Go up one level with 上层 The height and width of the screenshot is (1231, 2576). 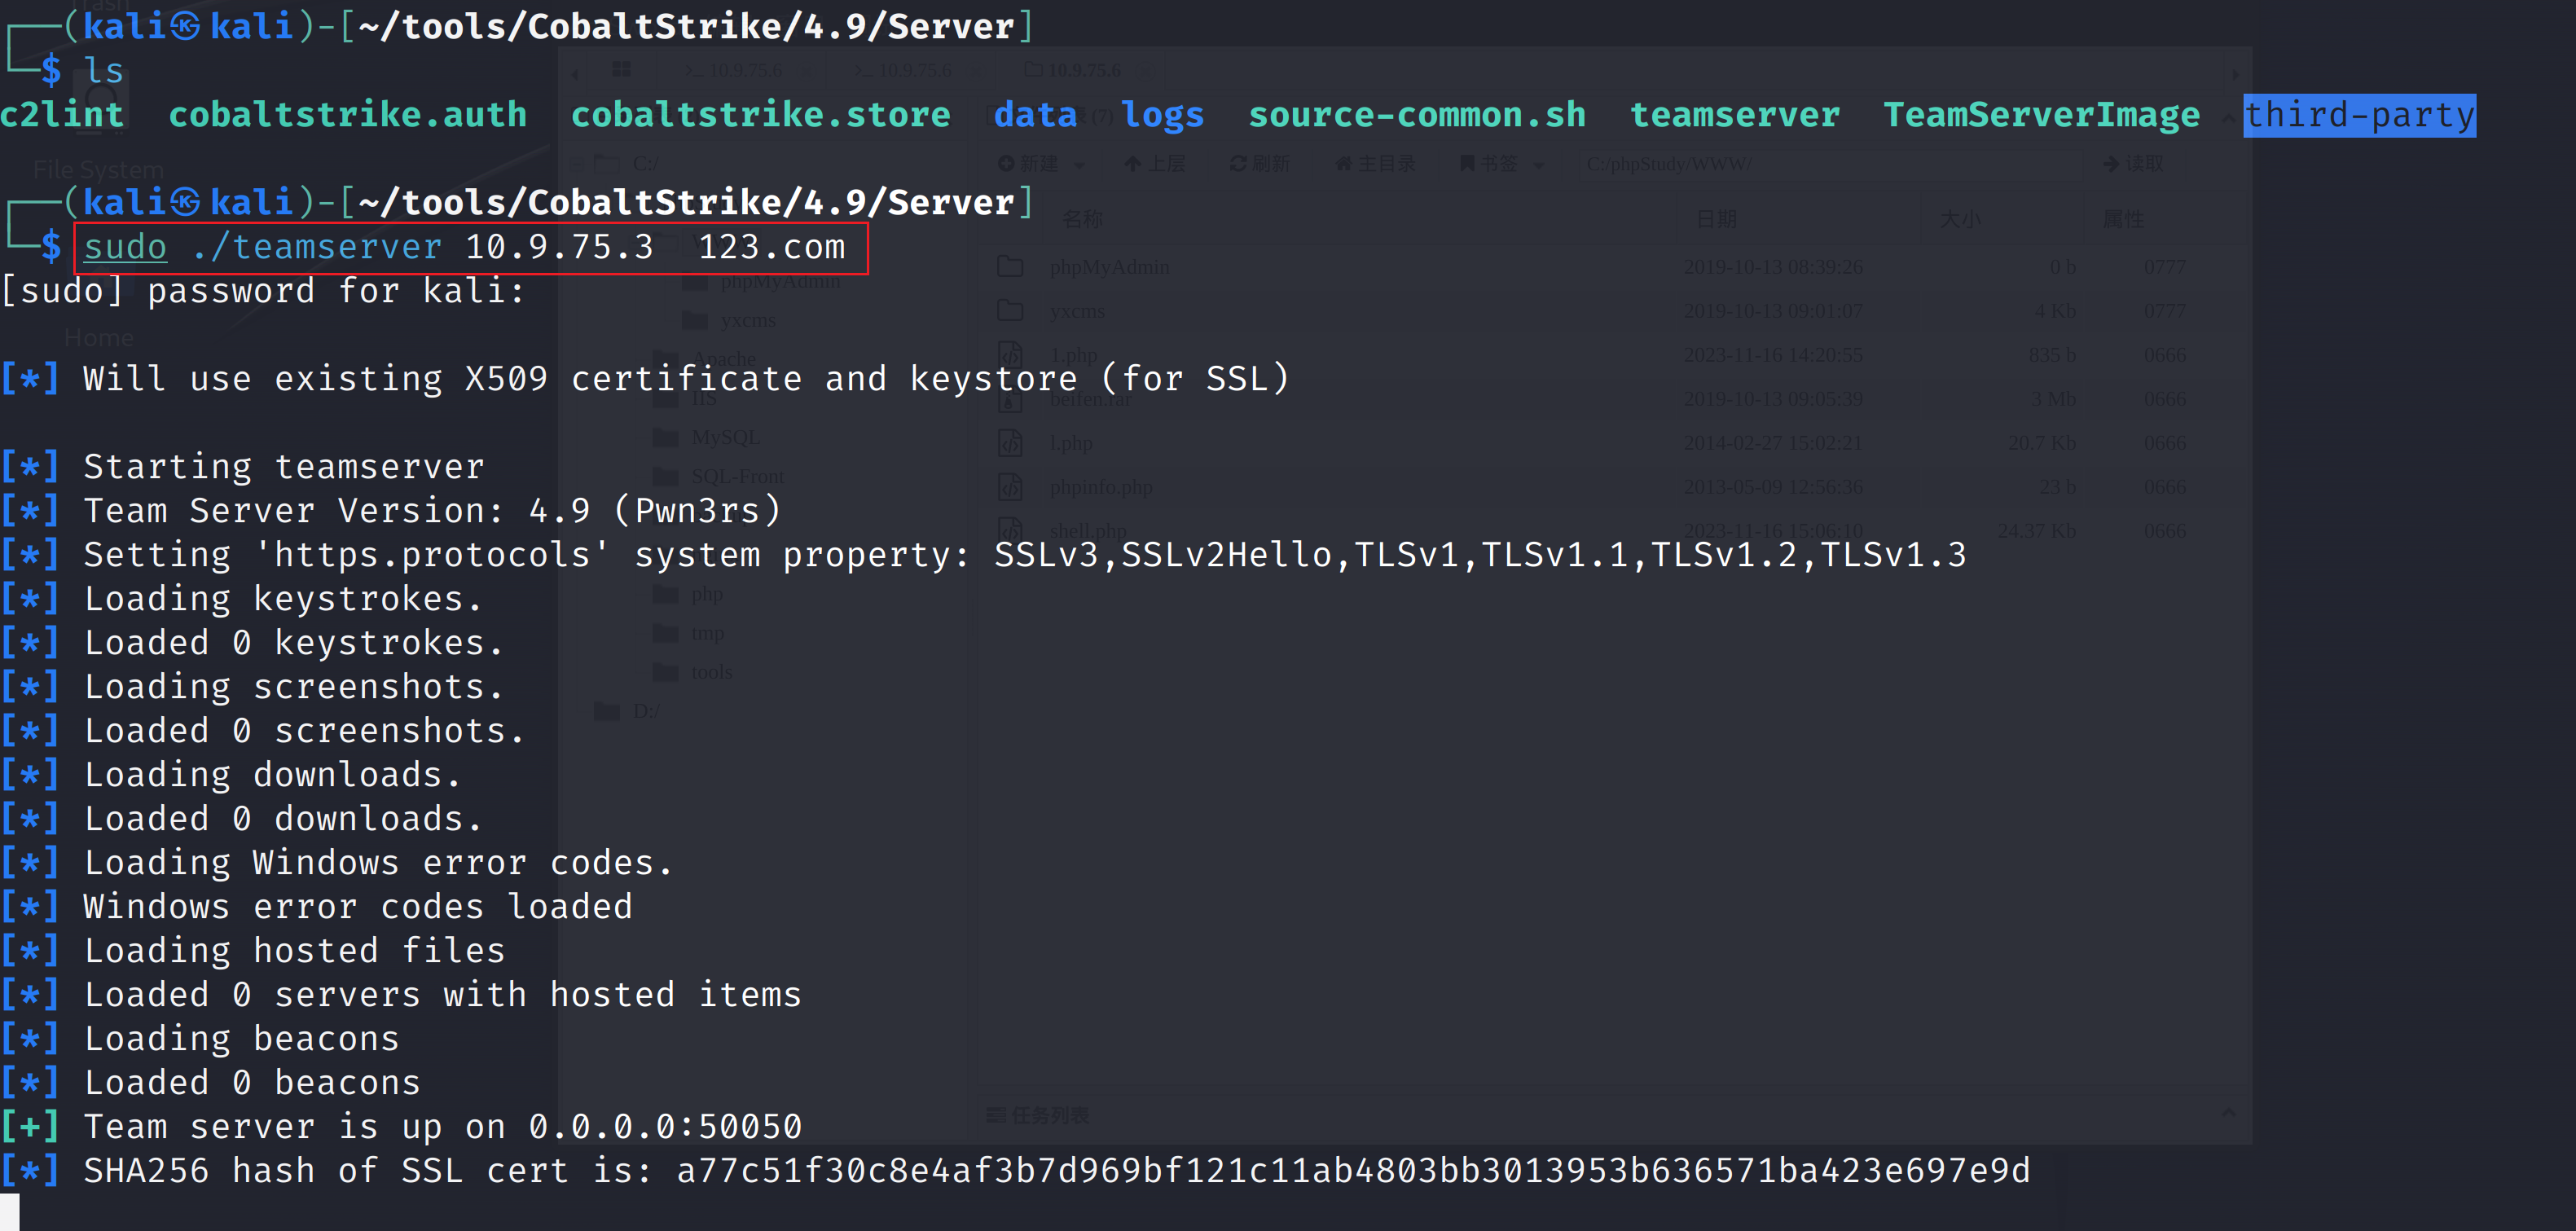(1154, 163)
